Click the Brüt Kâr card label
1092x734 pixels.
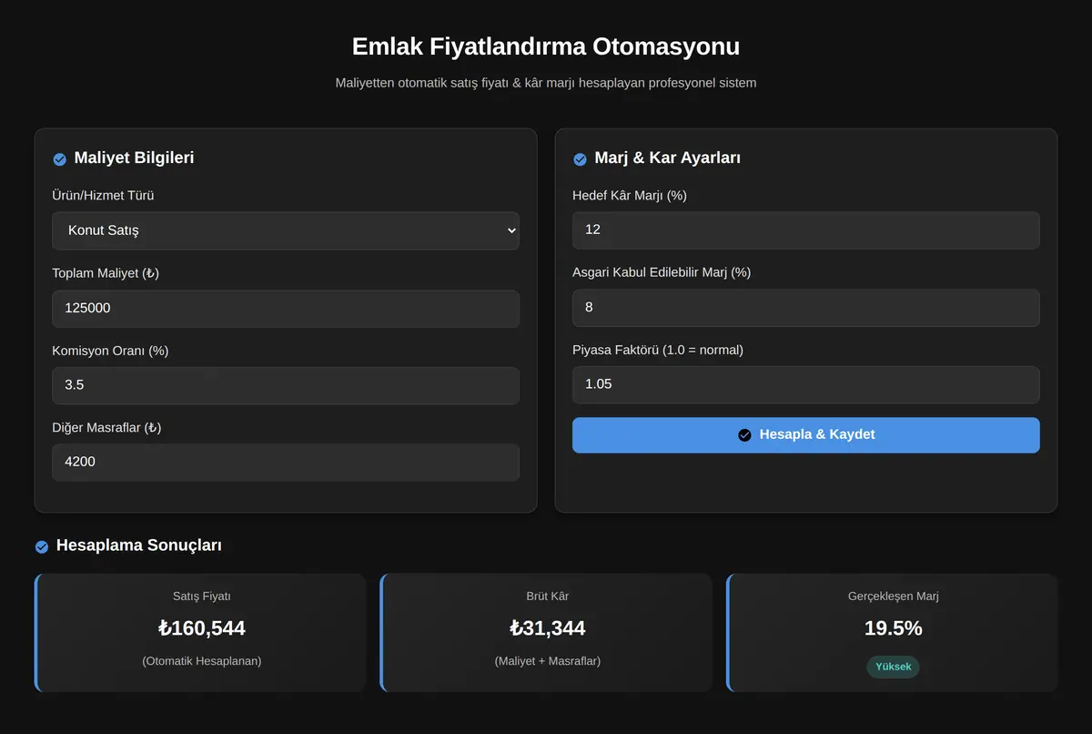(x=547, y=596)
